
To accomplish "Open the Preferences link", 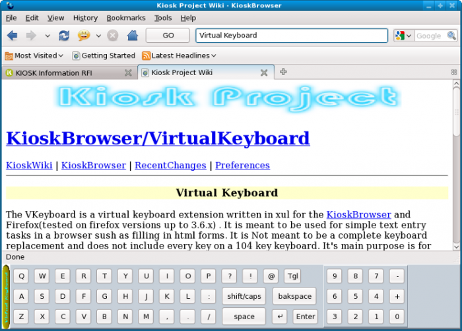I will (242, 165).
